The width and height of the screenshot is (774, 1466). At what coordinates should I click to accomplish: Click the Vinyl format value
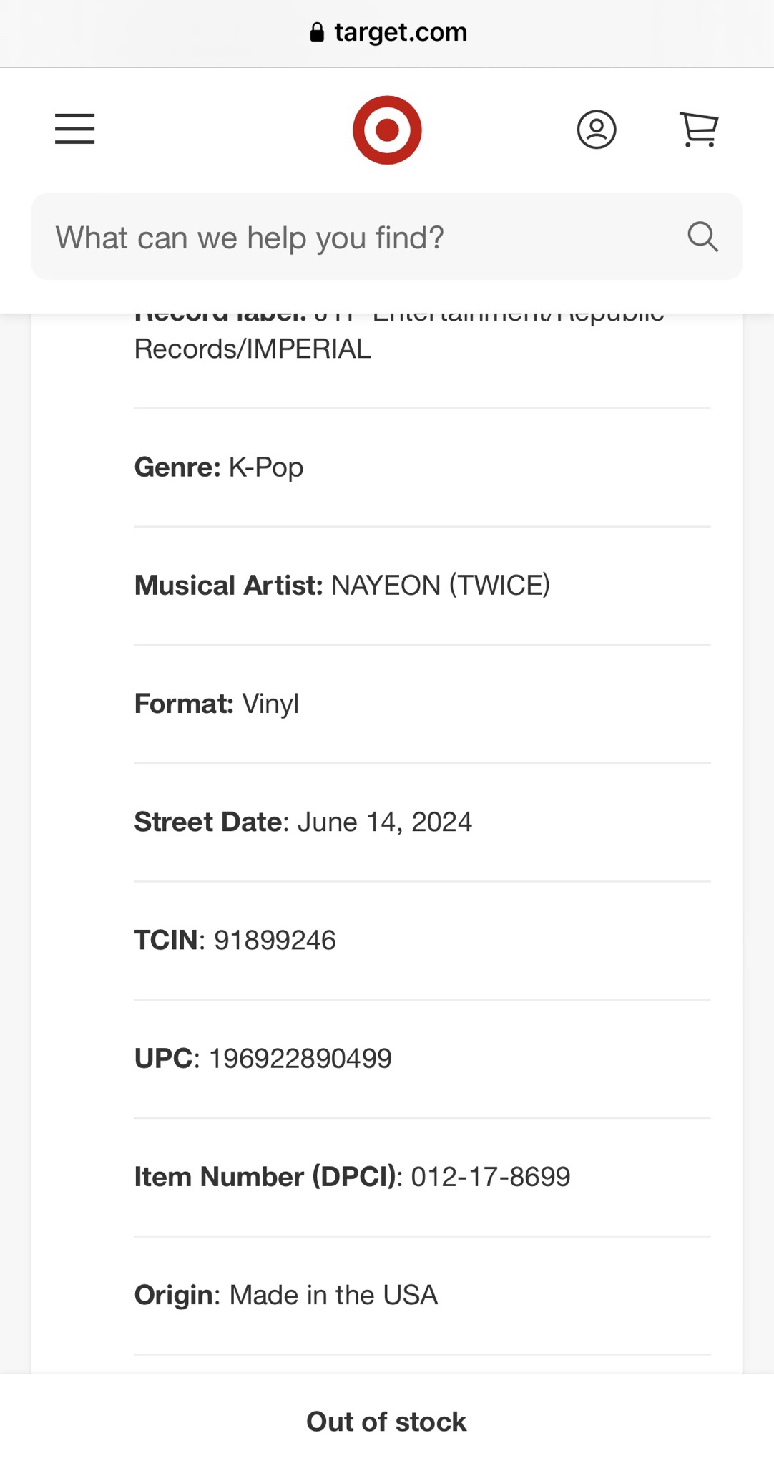[x=270, y=704]
